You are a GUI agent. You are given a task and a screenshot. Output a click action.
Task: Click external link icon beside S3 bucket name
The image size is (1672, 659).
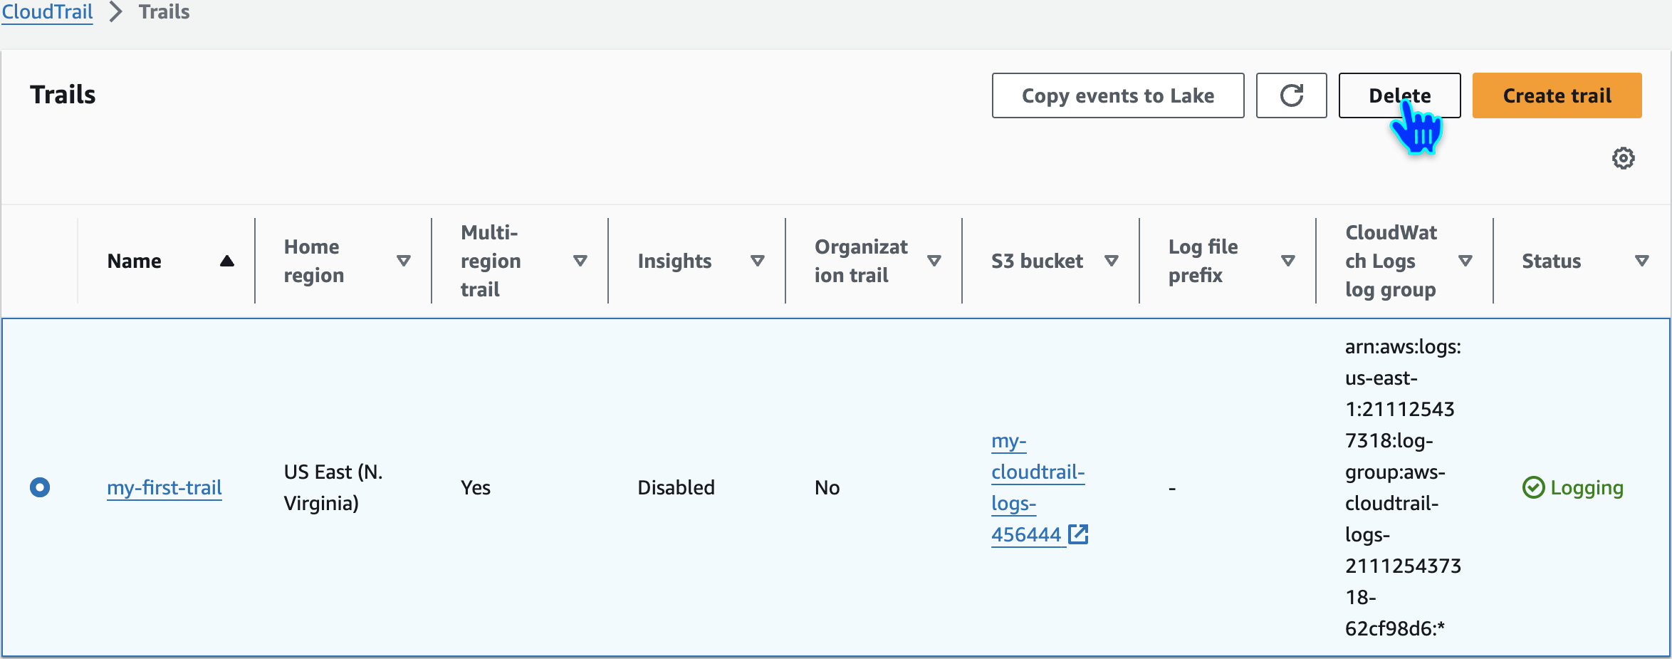pos(1079,534)
